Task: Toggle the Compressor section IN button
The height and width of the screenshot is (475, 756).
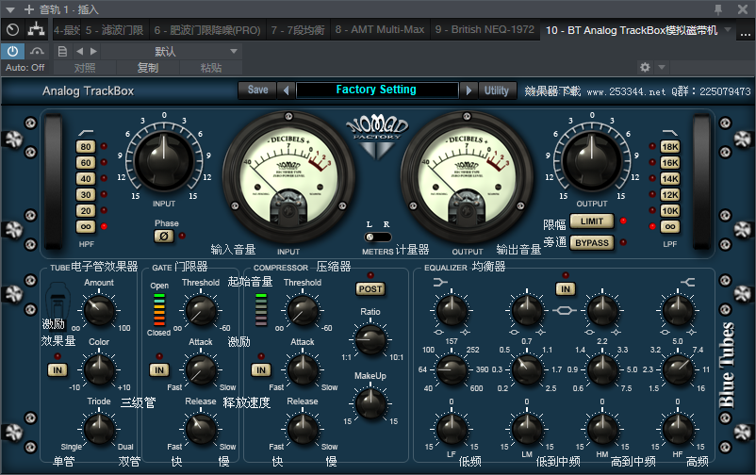Action: (x=261, y=370)
